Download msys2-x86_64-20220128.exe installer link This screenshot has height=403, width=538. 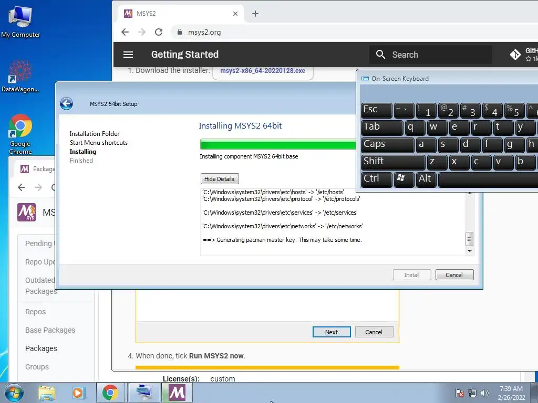click(263, 71)
